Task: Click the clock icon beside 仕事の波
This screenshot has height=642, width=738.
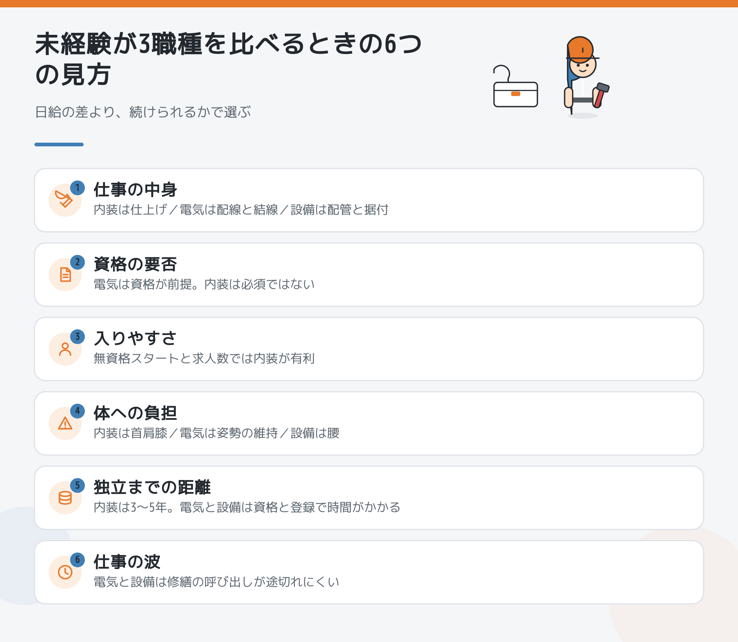Action: click(x=65, y=572)
